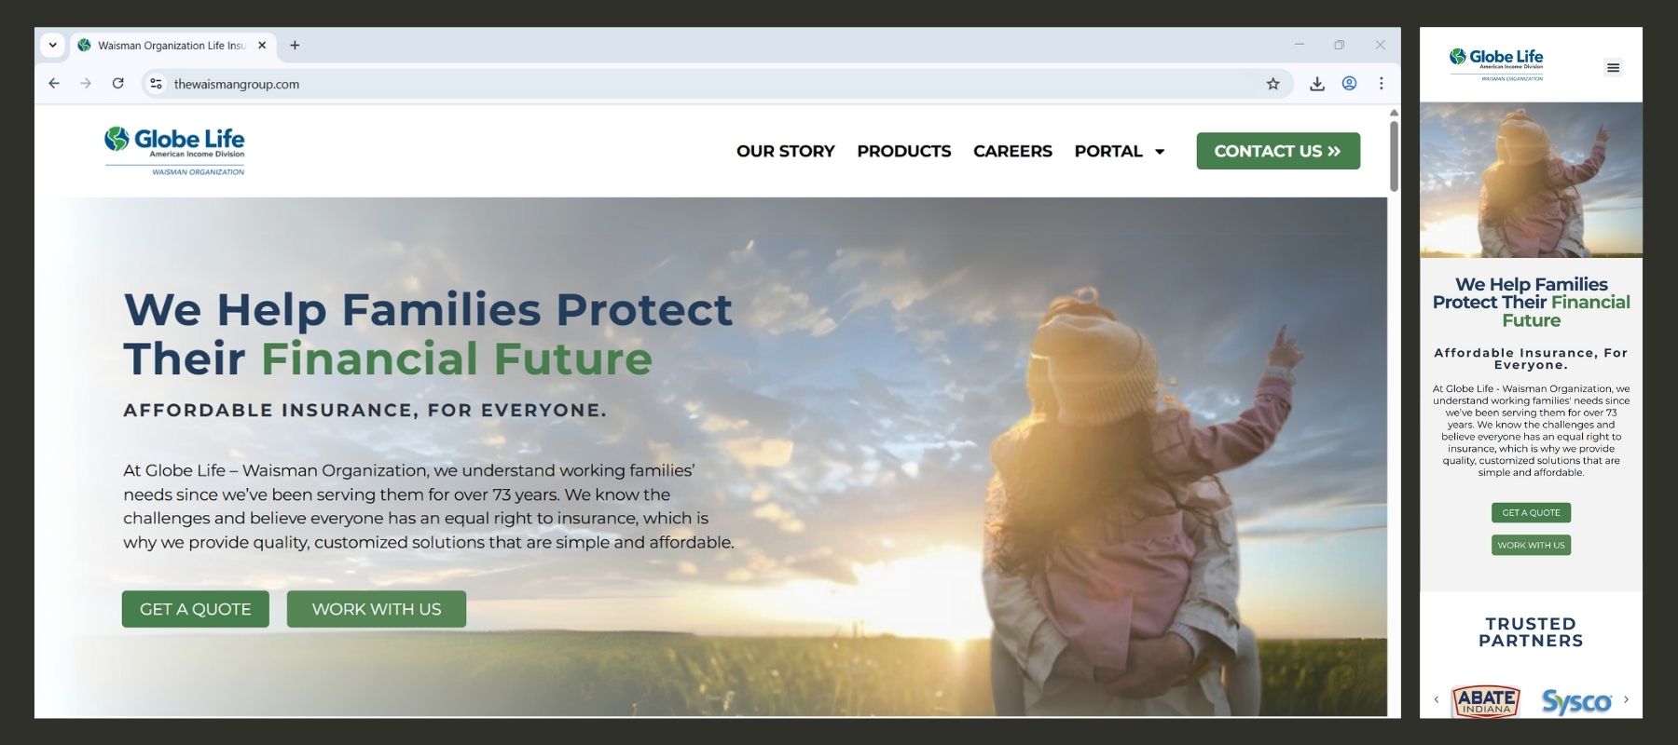Screen dimensions: 1678x745
Task: Click the desktop GET A QUOTE button
Action: coord(196,609)
